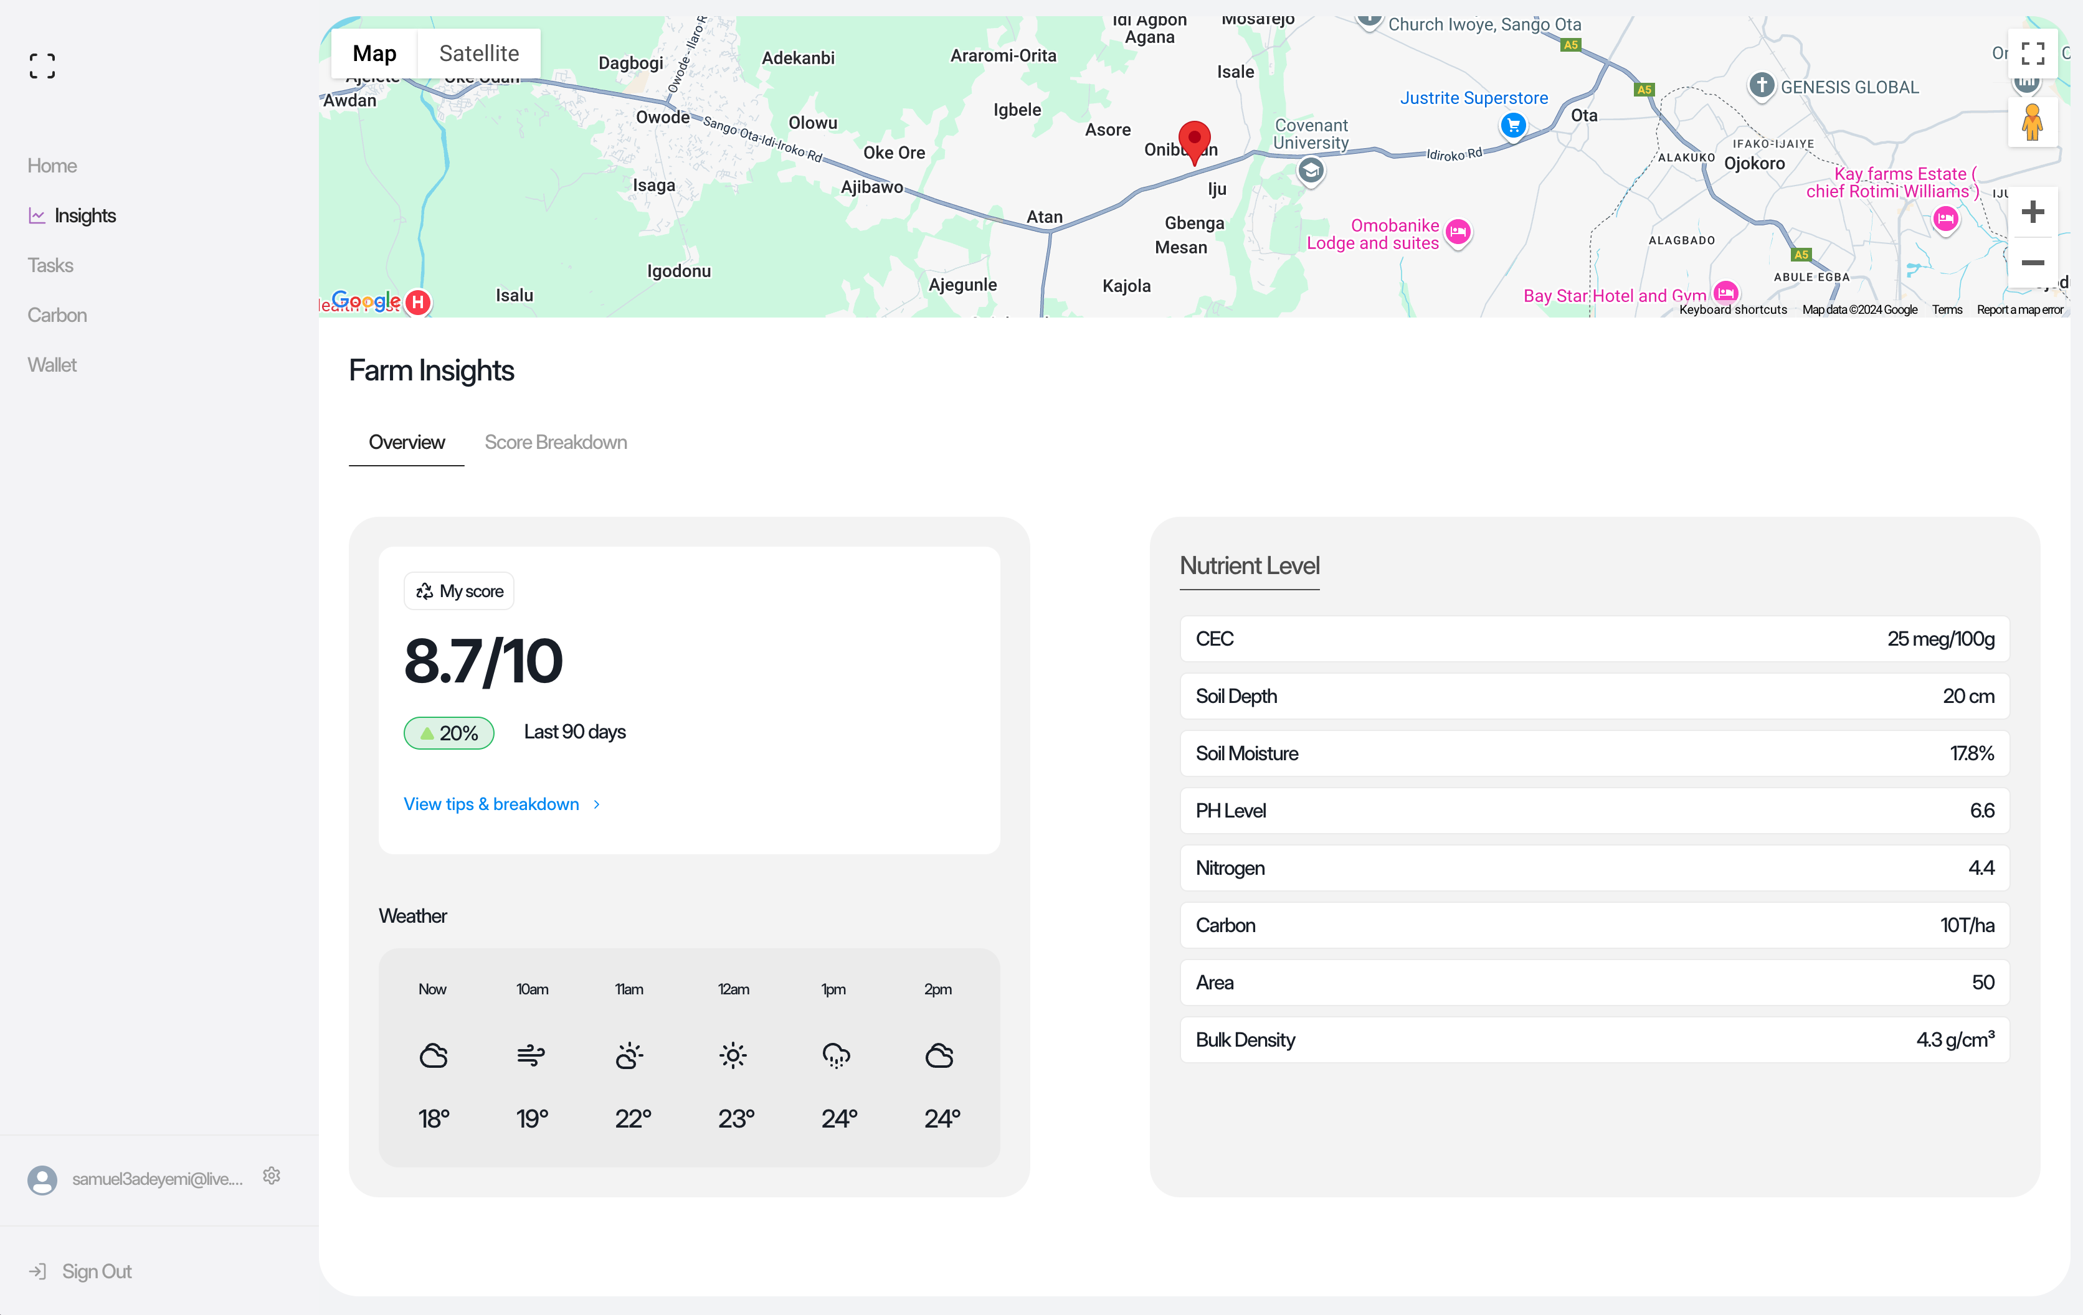2083x1315 pixels.
Task: Click the sidebar collapse brackets icon
Action: click(x=42, y=66)
